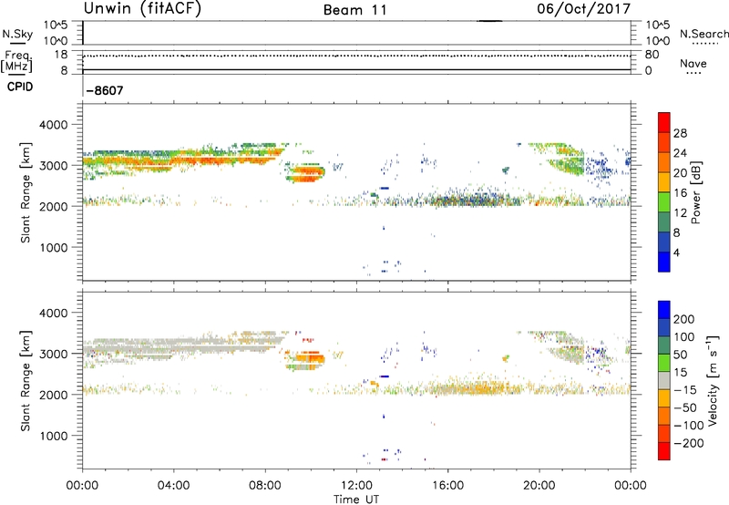This screenshot has height=505, width=729.
Task: Click the "200" label on the Velocity colorbar
Action: click(x=684, y=319)
